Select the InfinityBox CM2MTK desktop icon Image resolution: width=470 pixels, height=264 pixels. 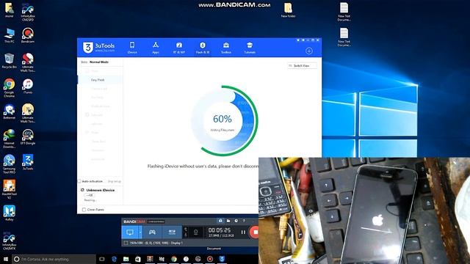coord(10,242)
